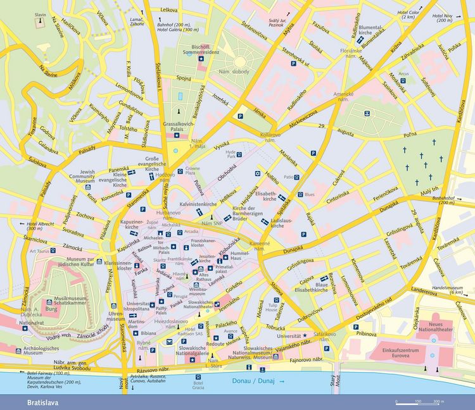Screen dimensions: 475x410
Task: Click the 'Bratislava' title in the footer
Action: point(42,403)
